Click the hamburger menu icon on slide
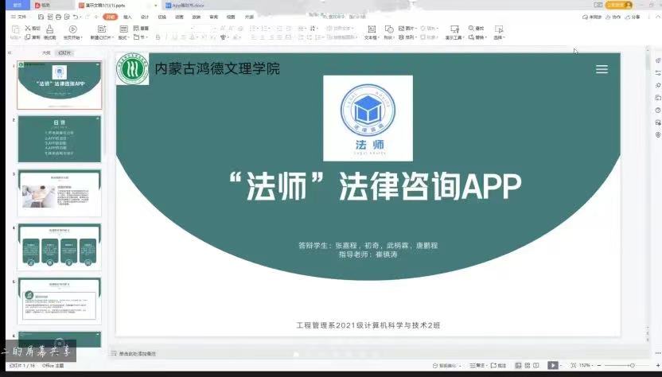The width and height of the screenshot is (662, 377). coord(602,69)
